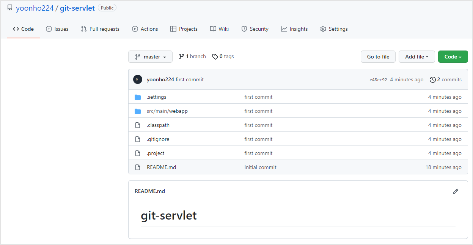Open yoonho224 author link in commit bar

coord(160,79)
